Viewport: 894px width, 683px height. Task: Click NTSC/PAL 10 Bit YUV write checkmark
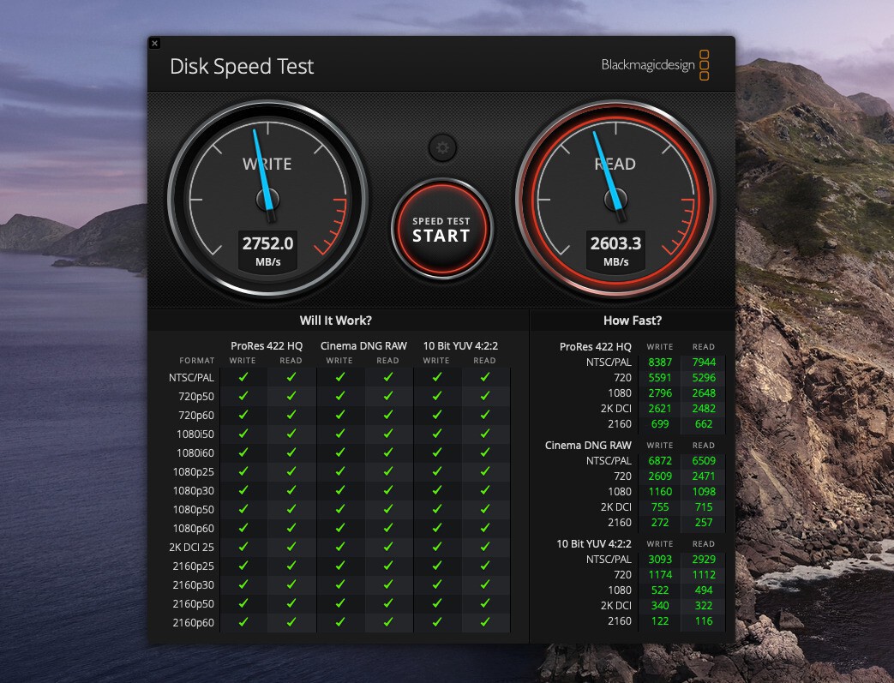pyautogui.click(x=437, y=377)
